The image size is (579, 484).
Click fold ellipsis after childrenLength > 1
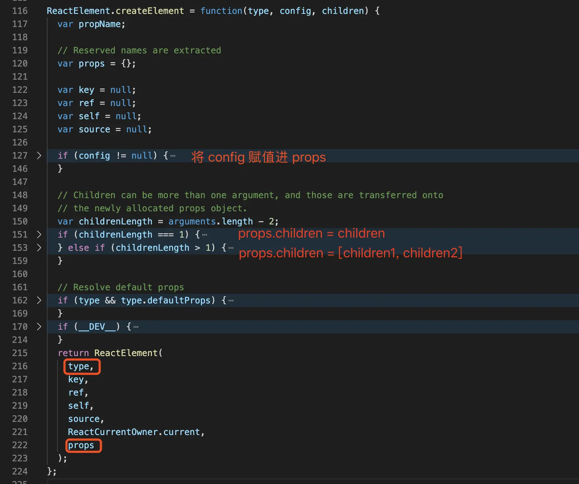coord(231,248)
